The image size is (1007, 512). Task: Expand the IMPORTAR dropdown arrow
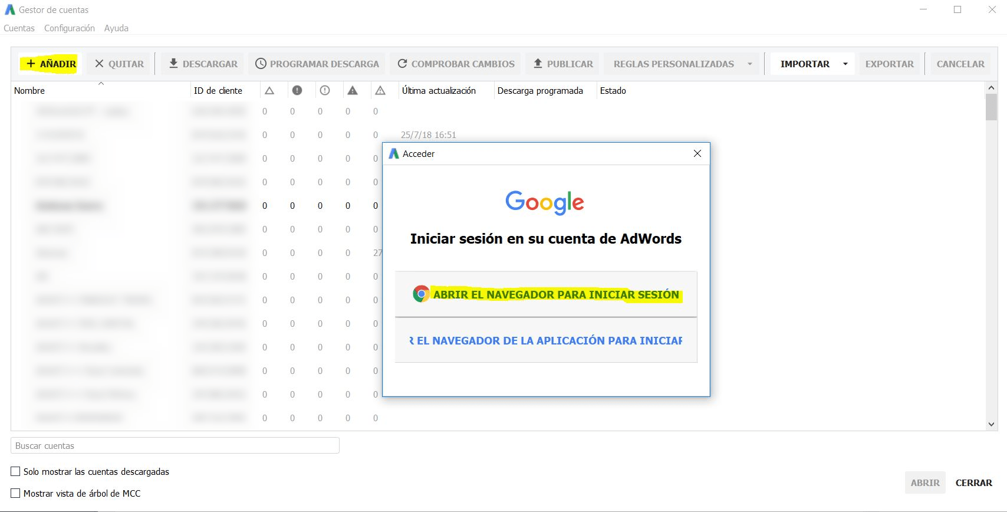(845, 64)
